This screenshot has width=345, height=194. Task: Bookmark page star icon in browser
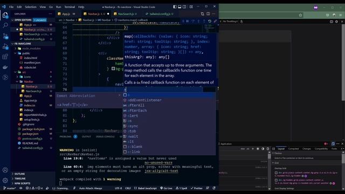tap(300, 15)
